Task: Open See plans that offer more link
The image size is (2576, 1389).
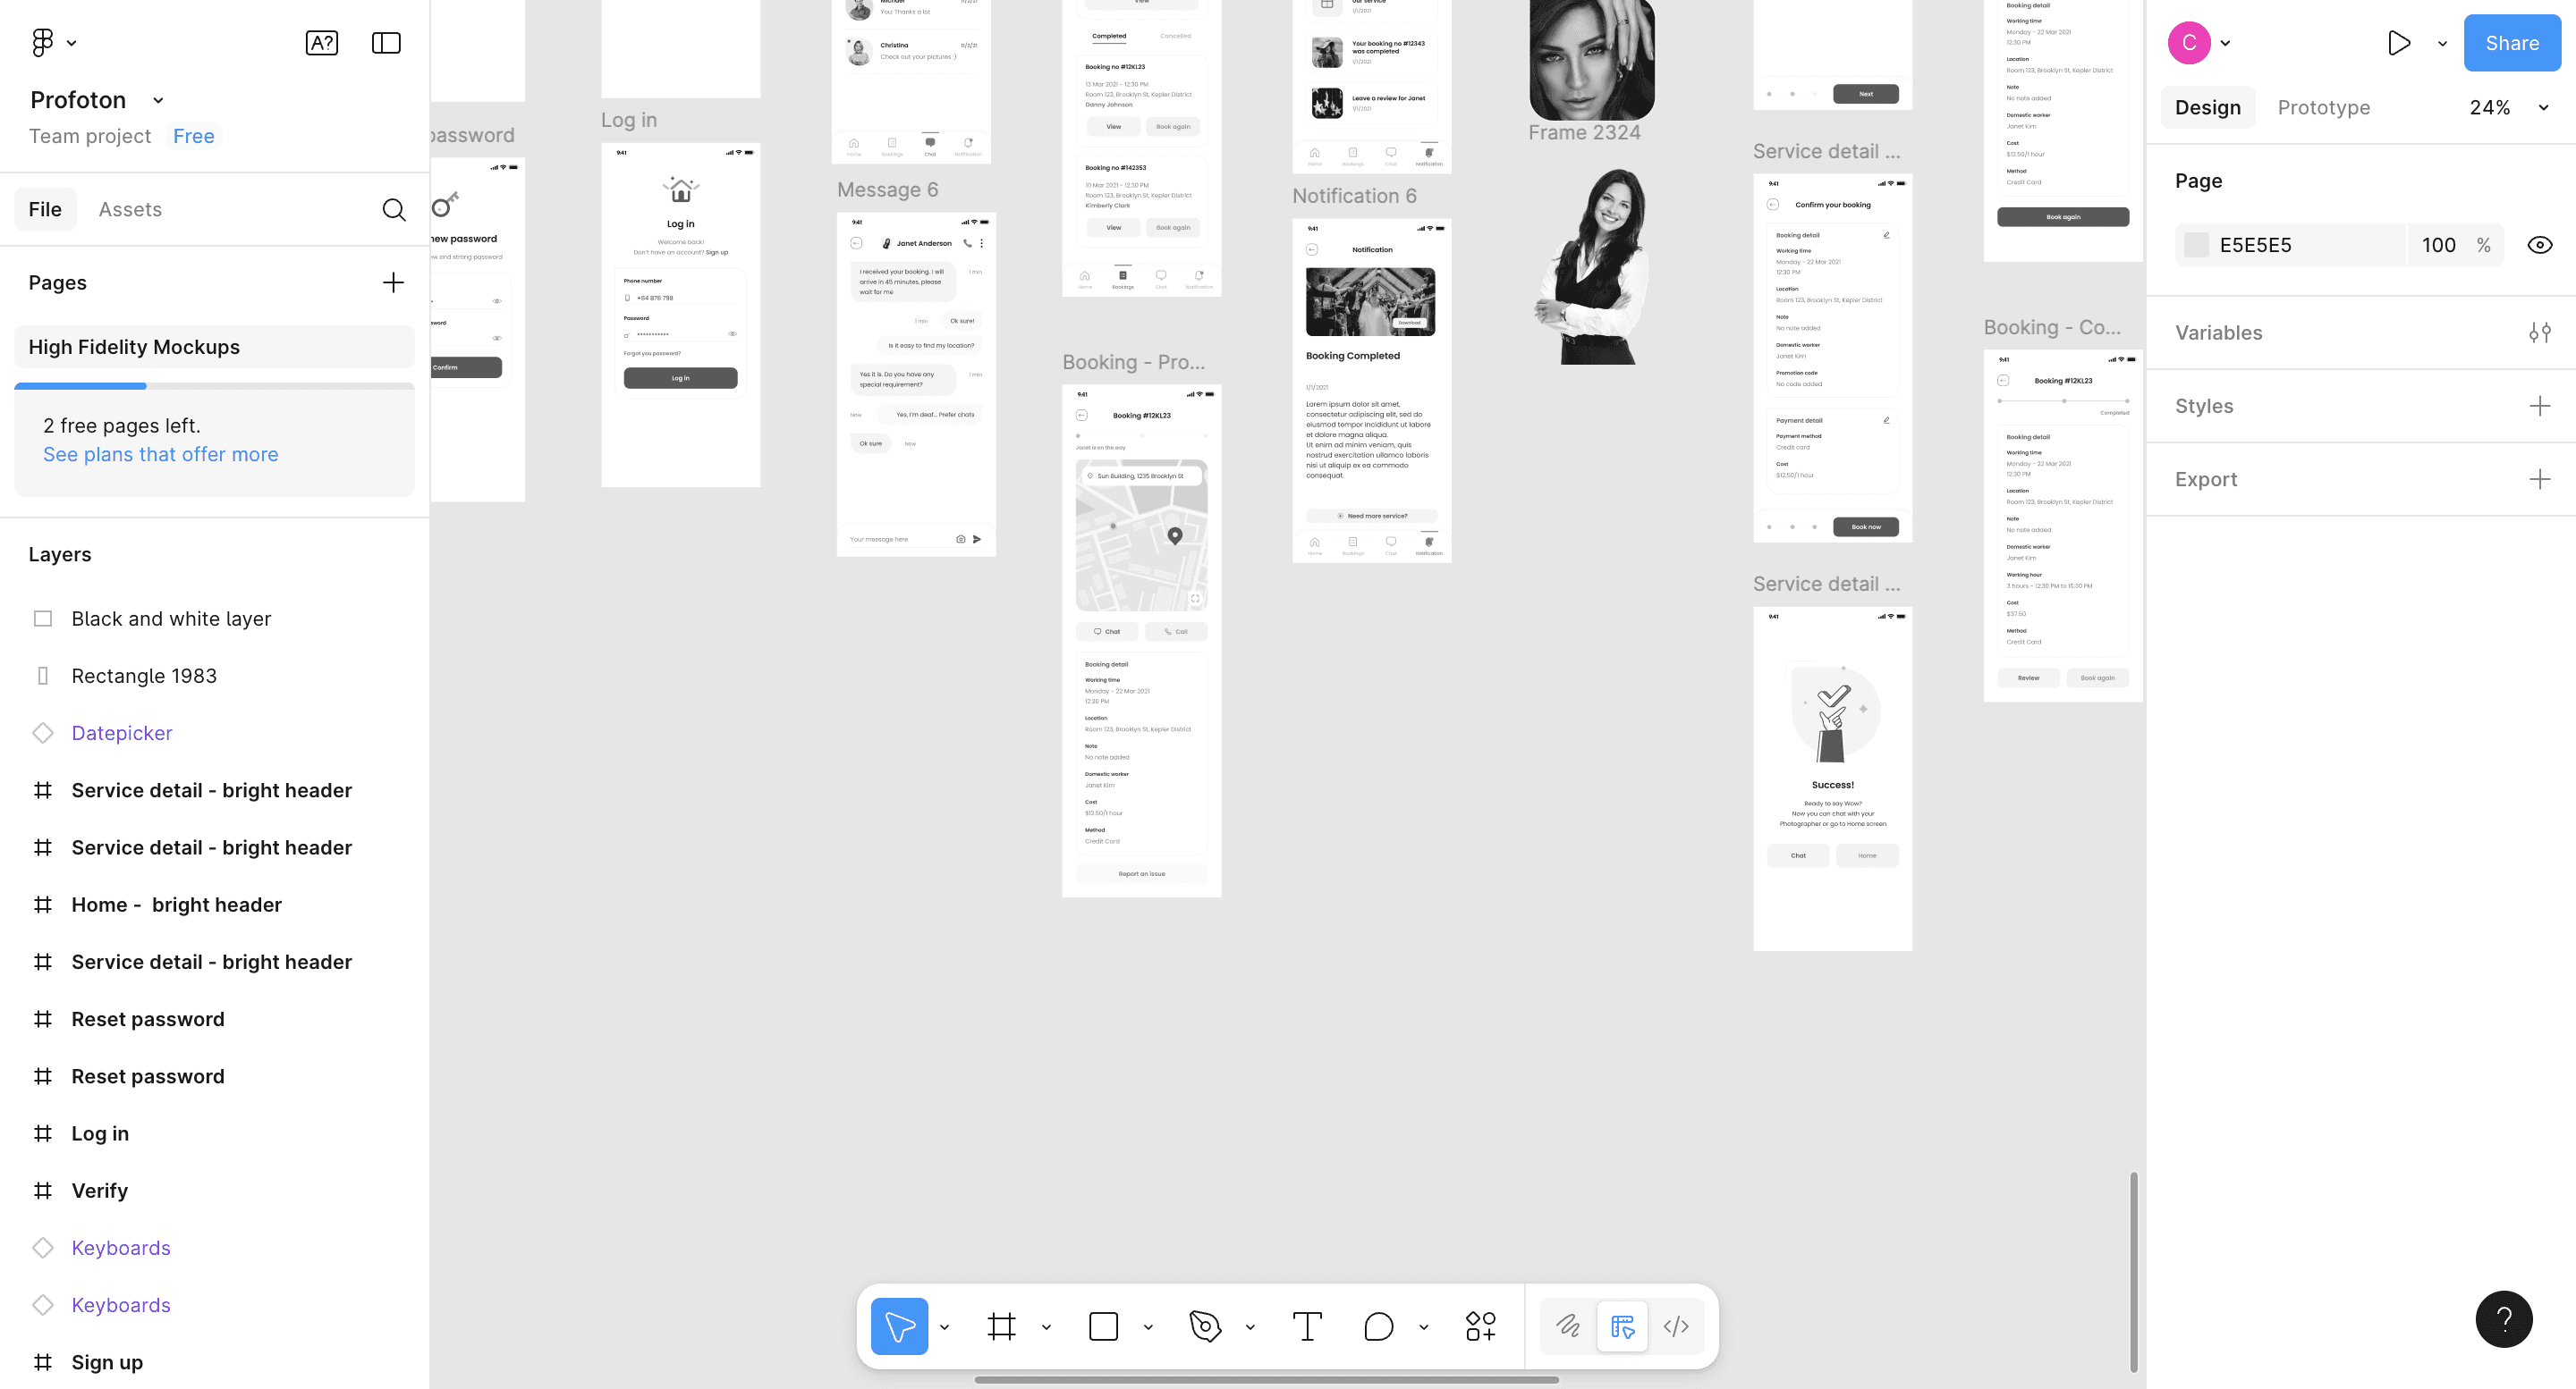Action: (160, 455)
